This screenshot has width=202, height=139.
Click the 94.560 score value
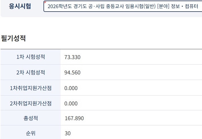coord(72,73)
